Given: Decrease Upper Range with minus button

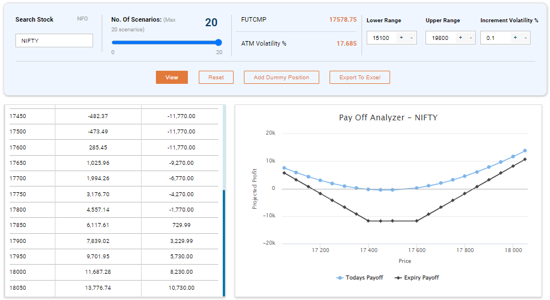Looking at the screenshot, I should pyautogui.click(x=470, y=38).
